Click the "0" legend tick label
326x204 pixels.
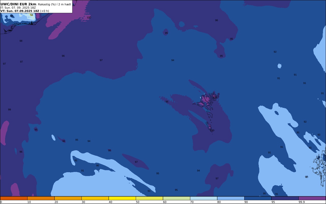click(x=1, y=202)
